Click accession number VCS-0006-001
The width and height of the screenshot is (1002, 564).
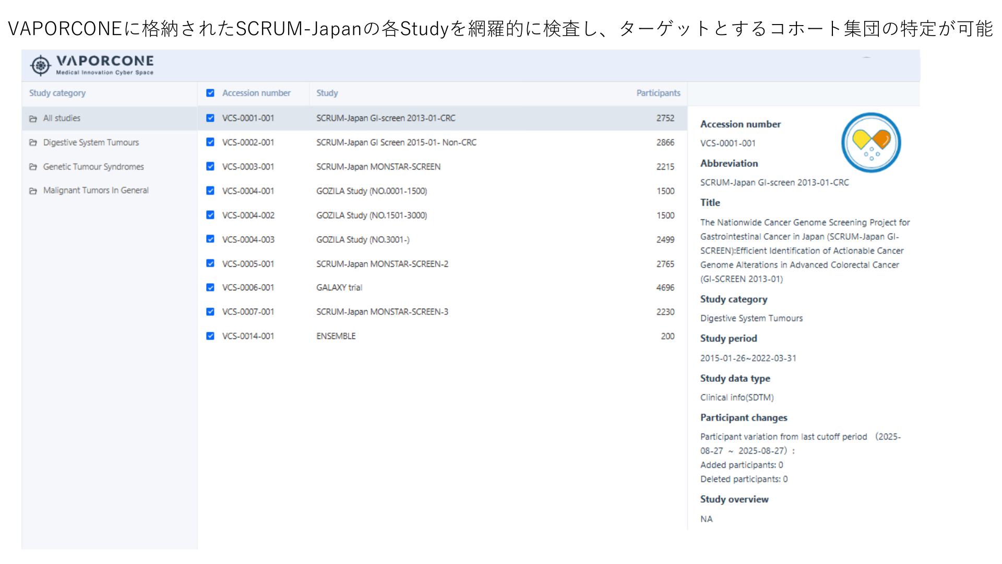pos(248,288)
